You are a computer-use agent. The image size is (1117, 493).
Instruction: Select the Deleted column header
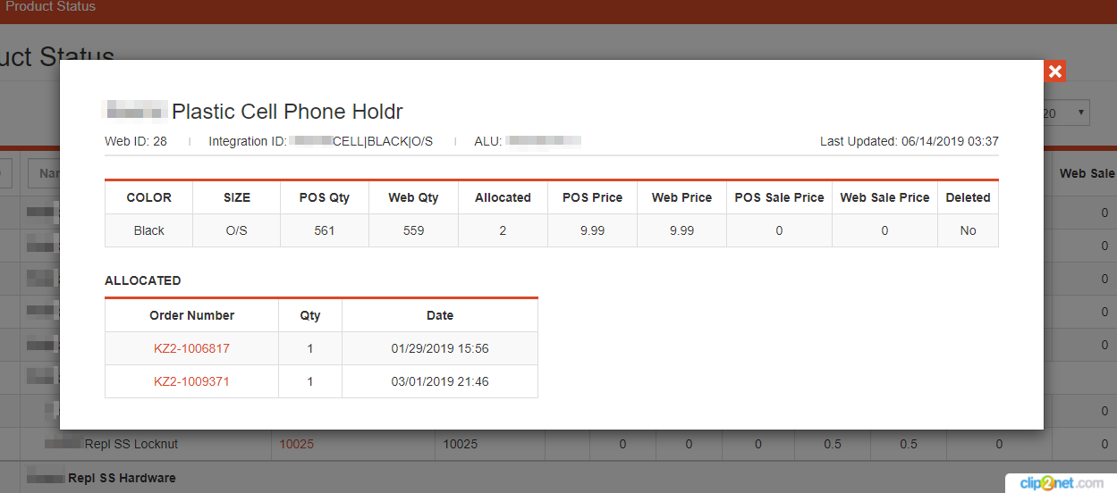click(x=968, y=197)
